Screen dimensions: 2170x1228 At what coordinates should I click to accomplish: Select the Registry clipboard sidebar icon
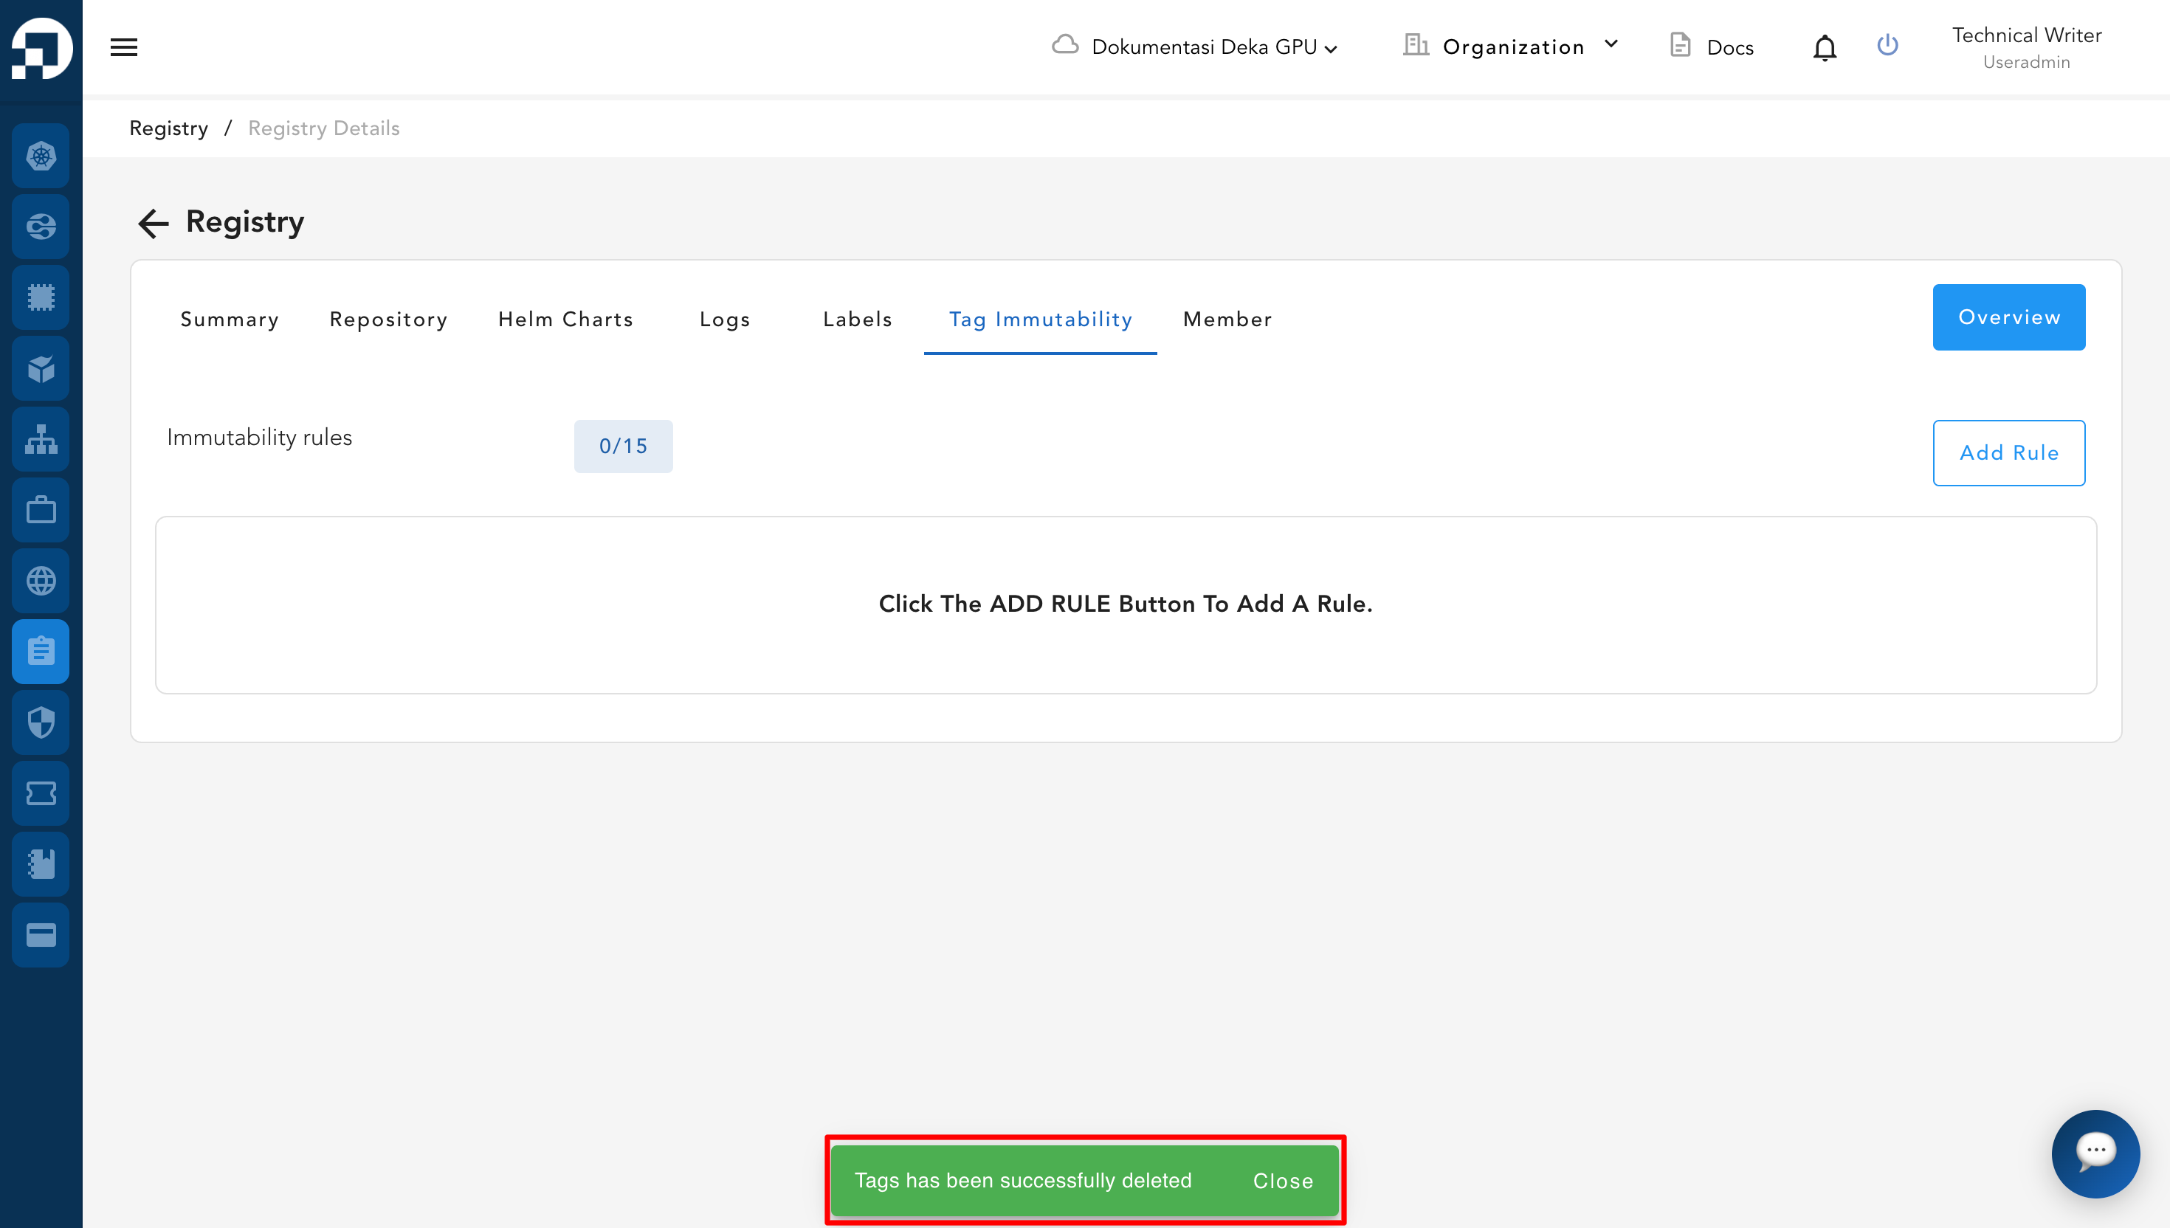click(x=41, y=651)
